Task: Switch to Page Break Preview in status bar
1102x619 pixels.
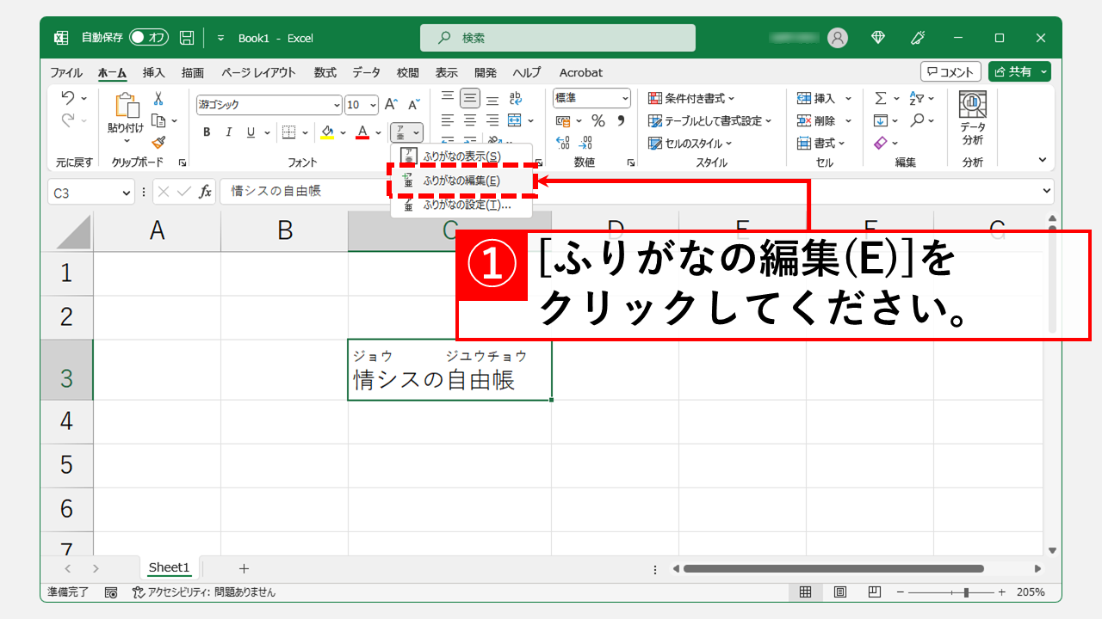Action: click(x=874, y=592)
